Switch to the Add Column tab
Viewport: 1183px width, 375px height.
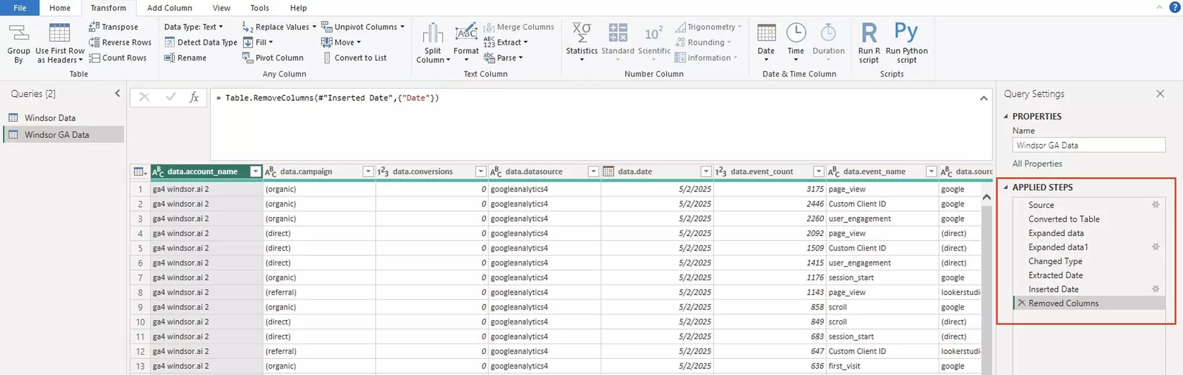[x=170, y=8]
